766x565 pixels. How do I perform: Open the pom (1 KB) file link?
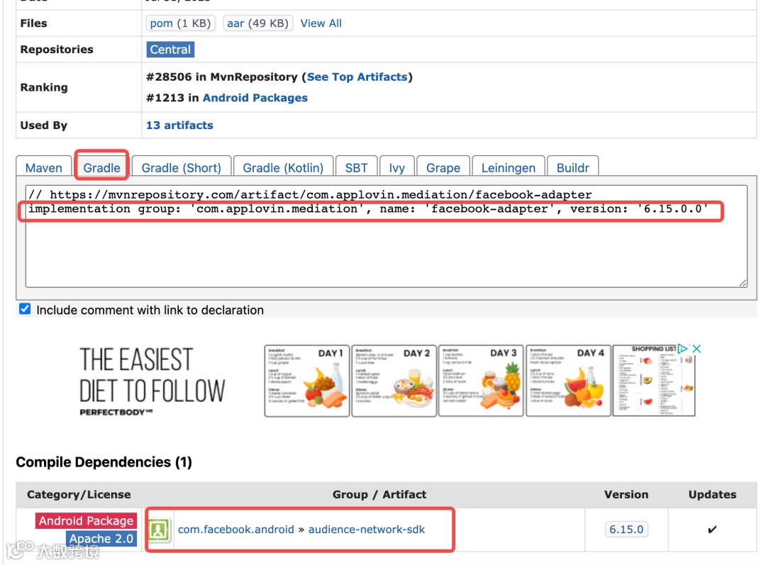(x=180, y=23)
